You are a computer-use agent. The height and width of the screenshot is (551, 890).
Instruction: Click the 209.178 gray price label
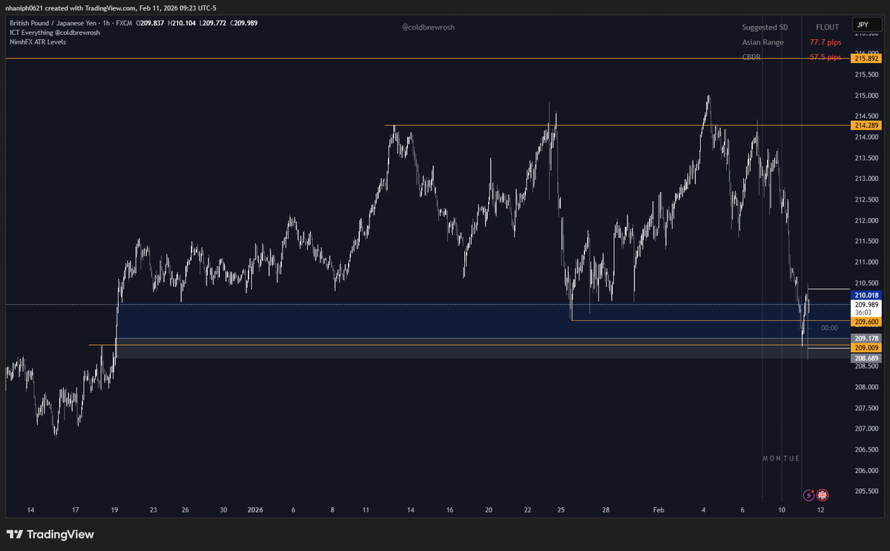pyautogui.click(x=867, y=338)
